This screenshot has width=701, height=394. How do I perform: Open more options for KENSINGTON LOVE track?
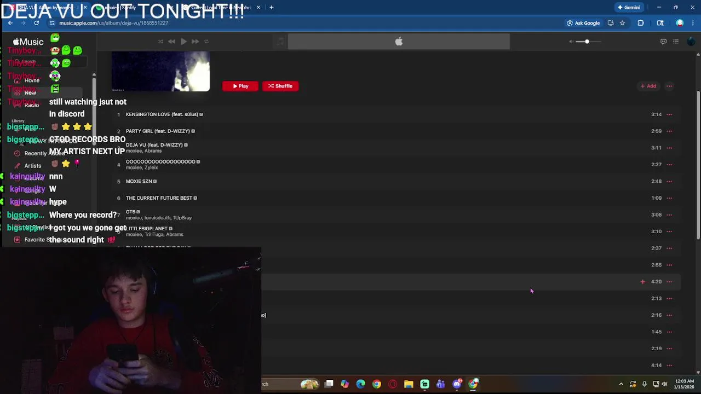pos(669,114)
